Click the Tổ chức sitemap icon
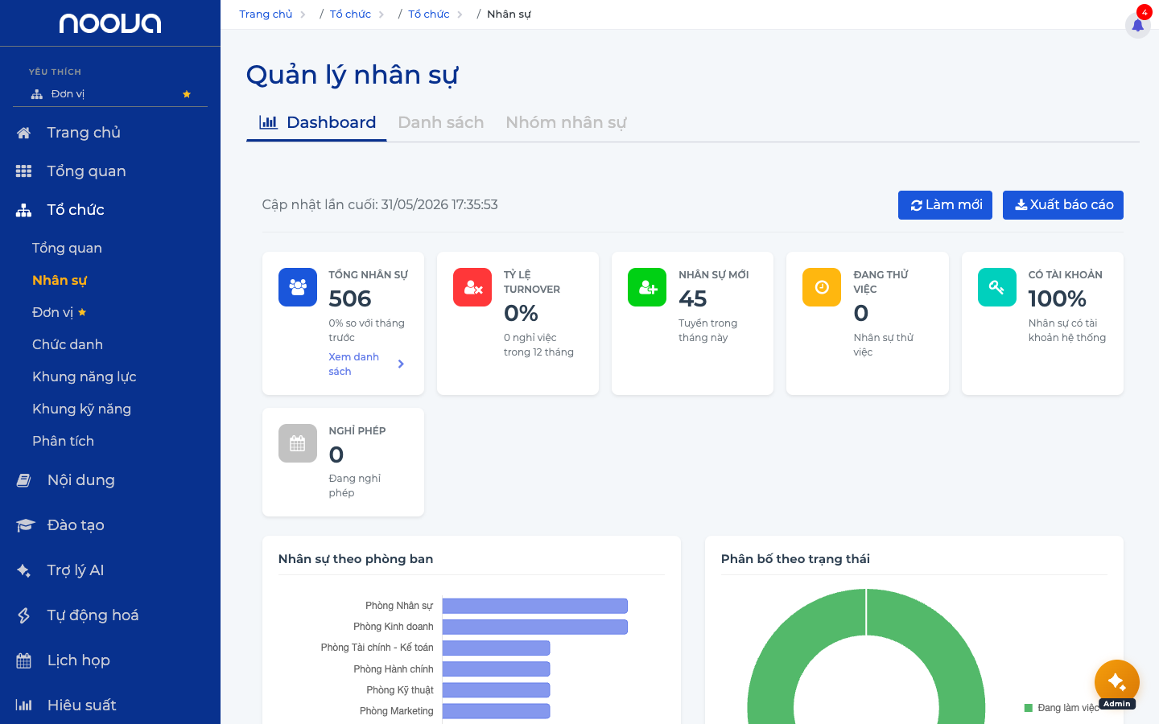 point(24,210)
